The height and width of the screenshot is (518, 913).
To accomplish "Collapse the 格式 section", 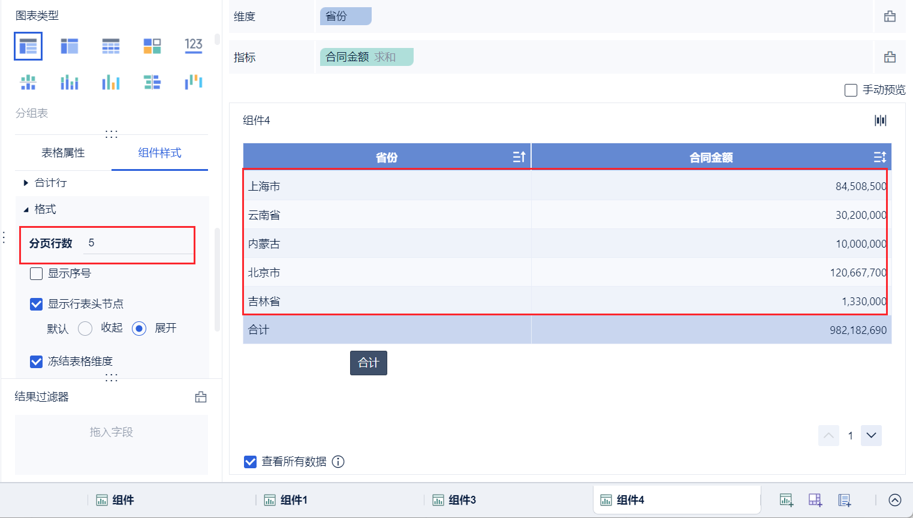I will [26, 209].
